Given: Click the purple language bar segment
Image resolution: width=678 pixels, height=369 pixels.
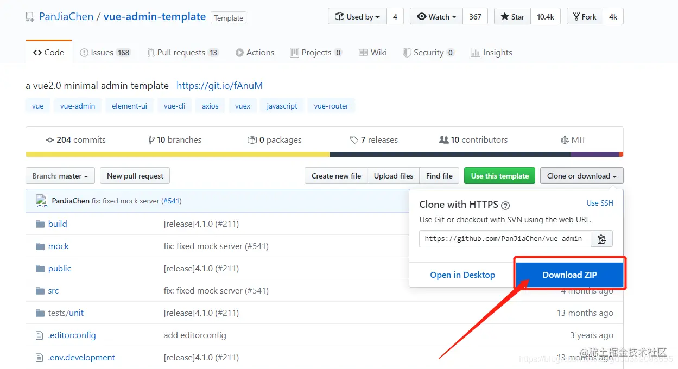Looking at the screenshot, I should [595, 155].
